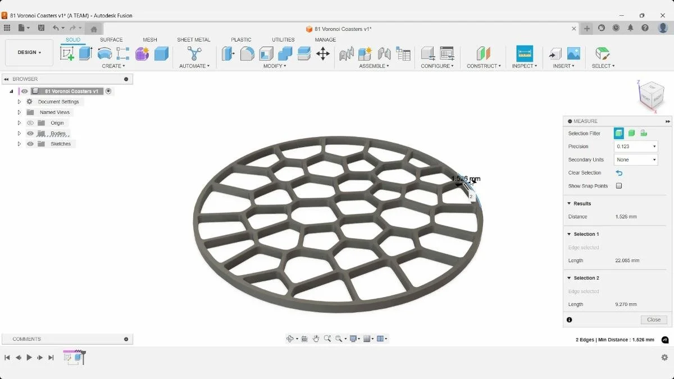
Task: Switch to the SURFACE tab
Action: tap(111, 40)
